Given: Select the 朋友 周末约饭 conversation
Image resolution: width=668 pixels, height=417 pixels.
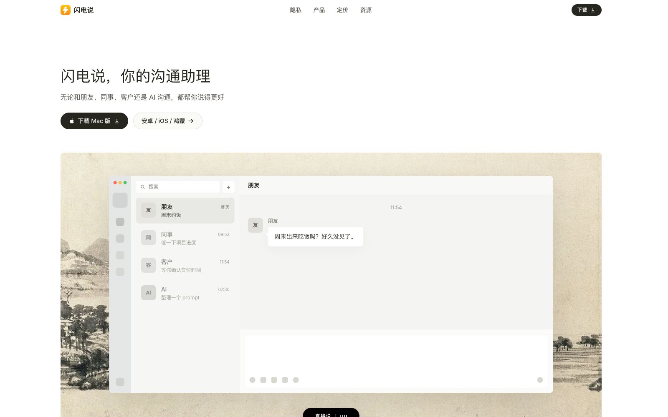Looking at the screenshot, I should (185, 211).
